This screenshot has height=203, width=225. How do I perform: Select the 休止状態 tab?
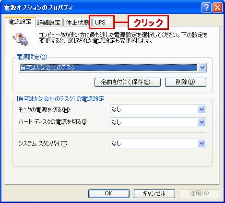point(77,23)
